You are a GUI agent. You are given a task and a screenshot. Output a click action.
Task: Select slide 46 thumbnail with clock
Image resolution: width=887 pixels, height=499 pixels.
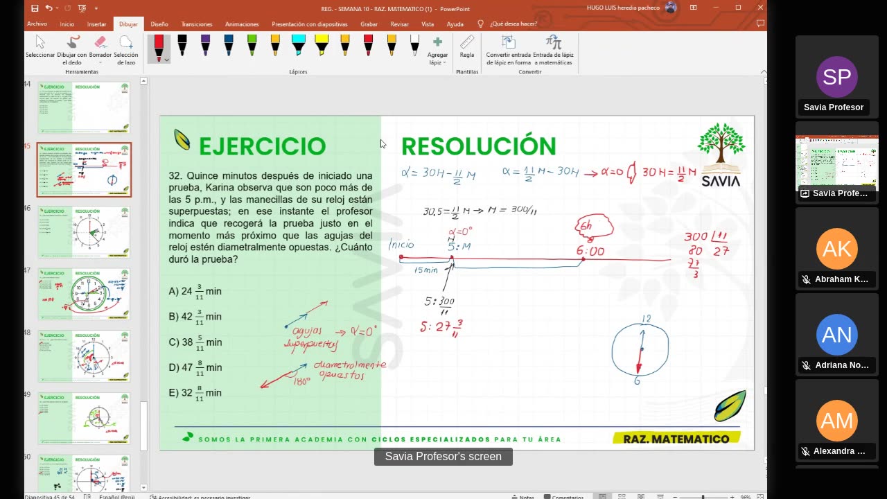[84, 231]
